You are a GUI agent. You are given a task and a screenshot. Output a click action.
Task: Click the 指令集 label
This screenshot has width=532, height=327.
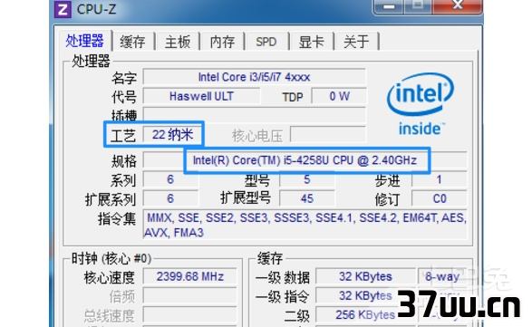pos(117,218)
